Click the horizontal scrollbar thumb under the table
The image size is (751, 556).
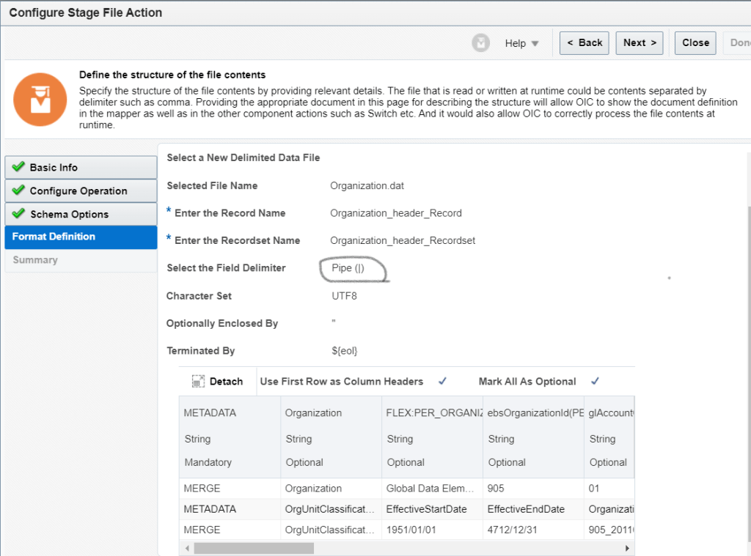pos(254,548)
